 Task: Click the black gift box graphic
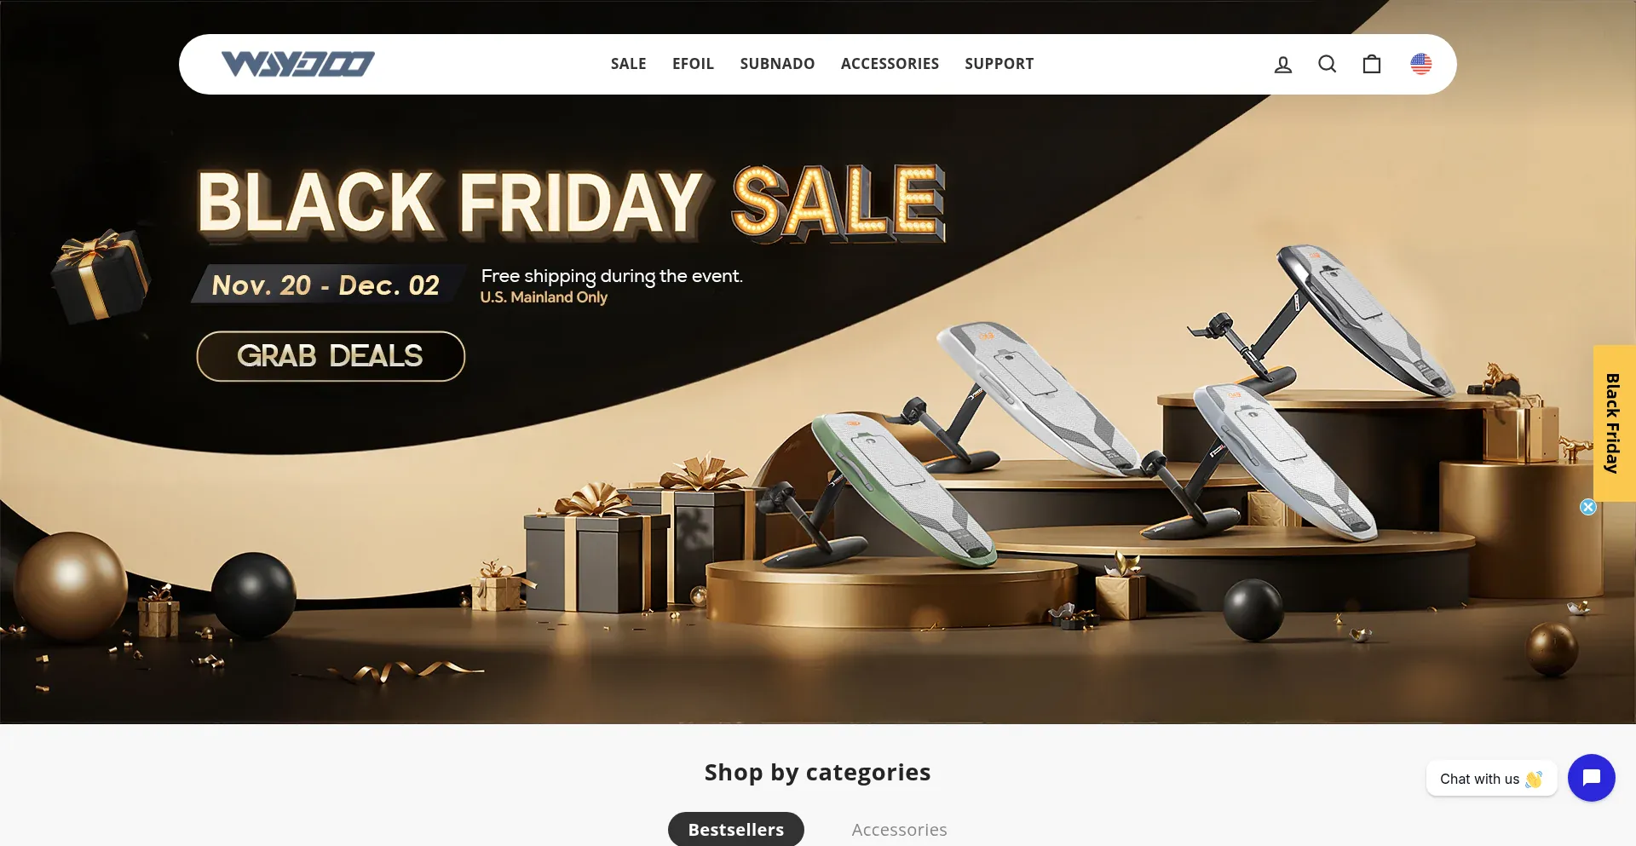click(101, 275)
